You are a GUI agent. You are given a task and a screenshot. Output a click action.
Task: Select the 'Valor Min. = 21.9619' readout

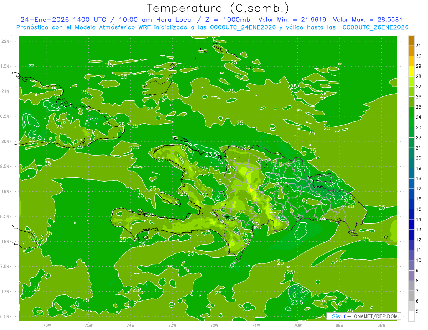point(292,20)
